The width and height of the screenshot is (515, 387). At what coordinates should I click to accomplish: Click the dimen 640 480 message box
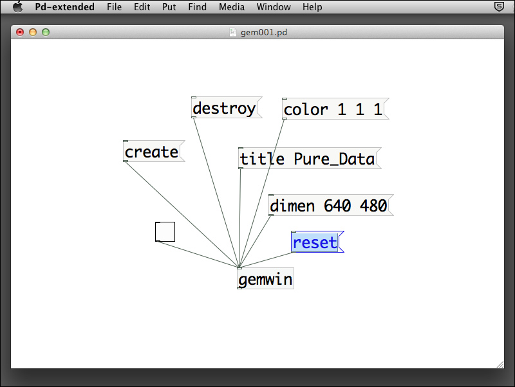click(331, 205)
